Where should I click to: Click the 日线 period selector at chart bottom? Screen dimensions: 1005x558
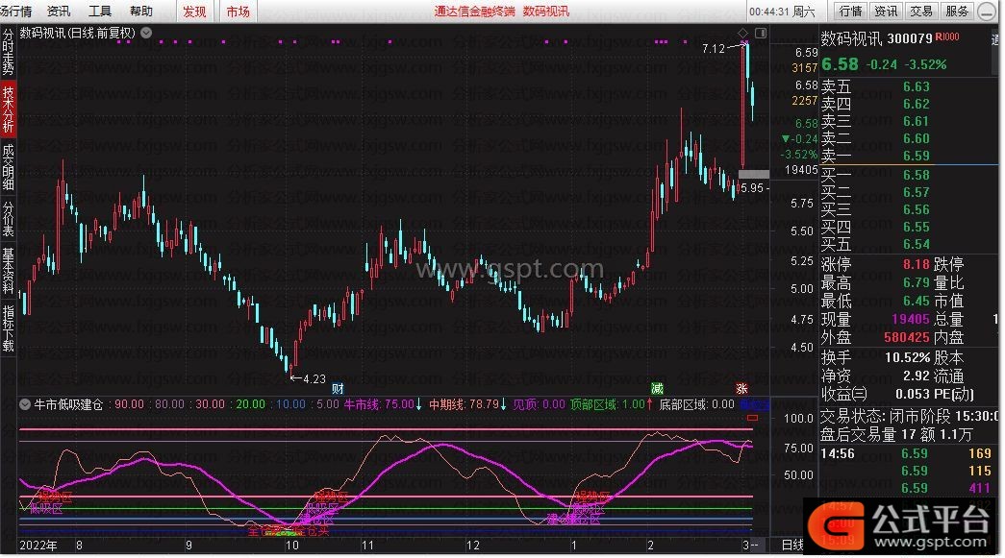(x=792, y=545)
